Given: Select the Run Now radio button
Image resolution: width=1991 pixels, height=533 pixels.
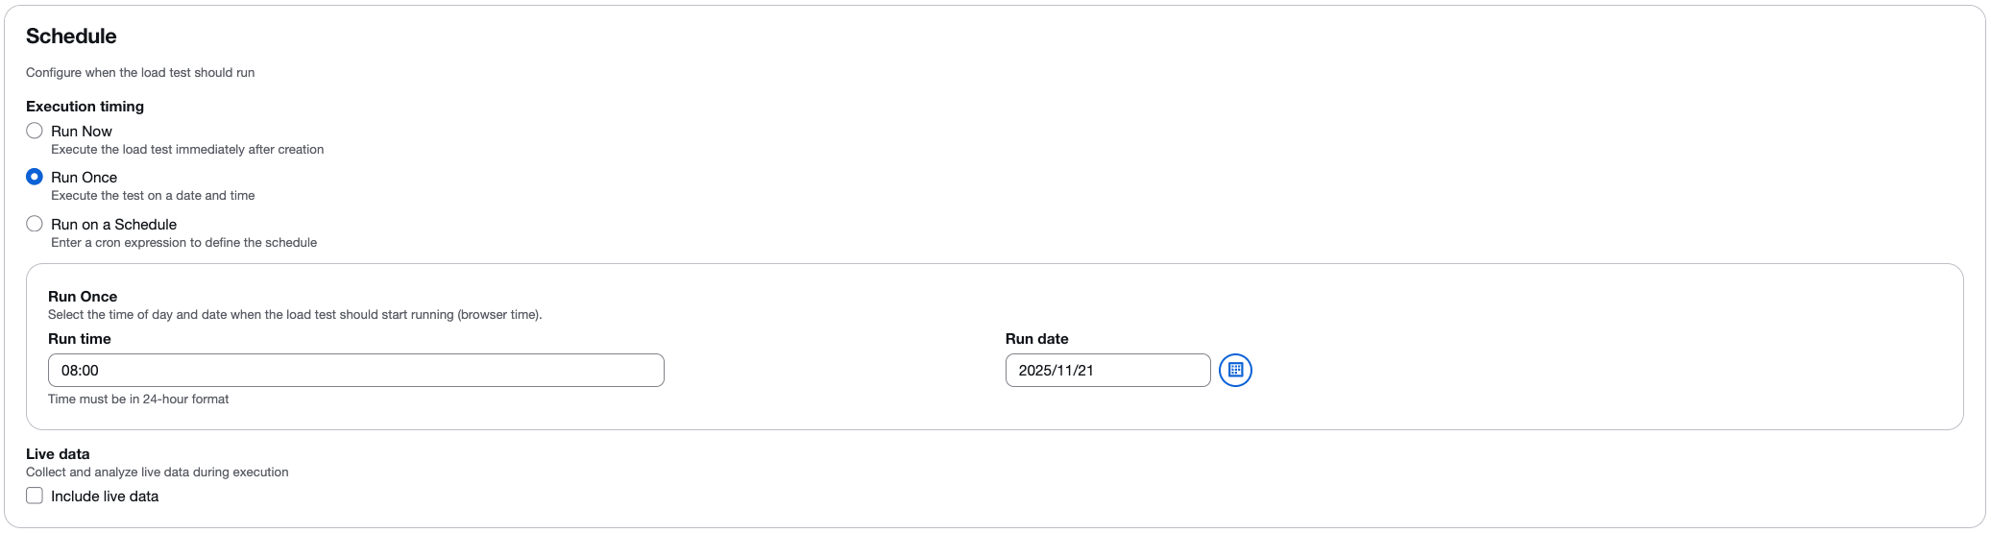Looking at the screenshot, I should pos(35,131).
